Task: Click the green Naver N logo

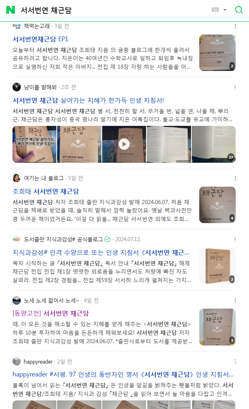Action: (11, 10)
